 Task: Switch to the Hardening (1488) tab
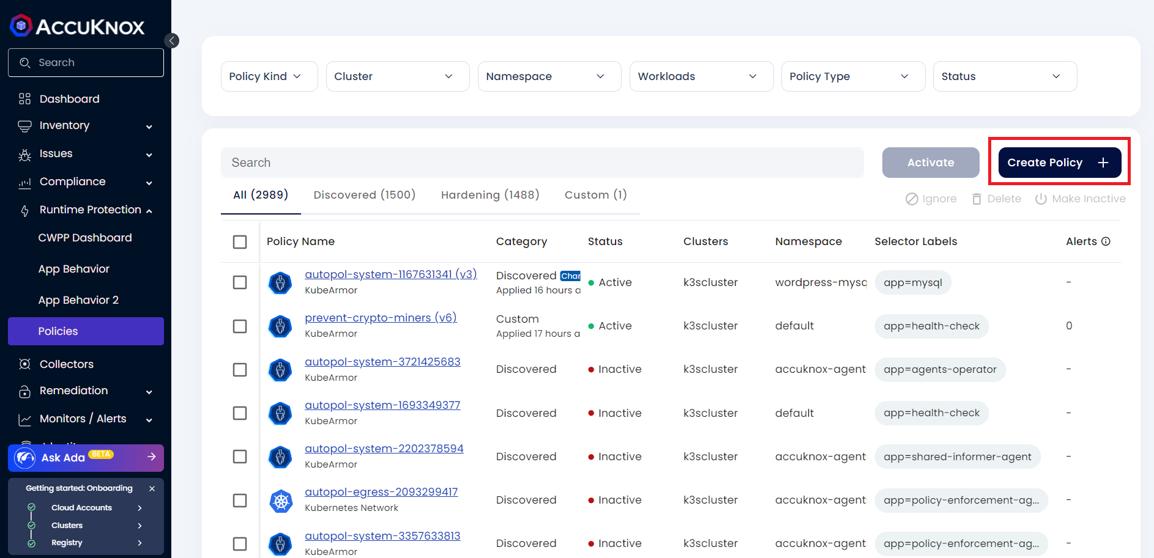pyautogui.click(x=490, y=195)
